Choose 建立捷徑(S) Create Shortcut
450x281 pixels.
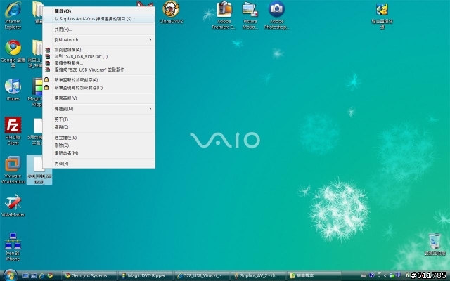98,138
